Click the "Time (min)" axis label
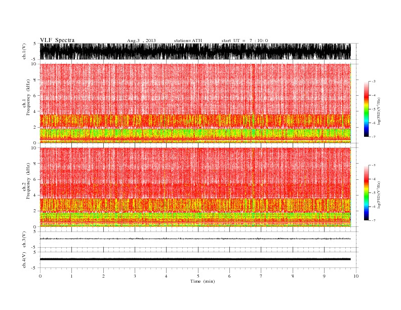This screenshot has height=310, width=401. [203, 281]
